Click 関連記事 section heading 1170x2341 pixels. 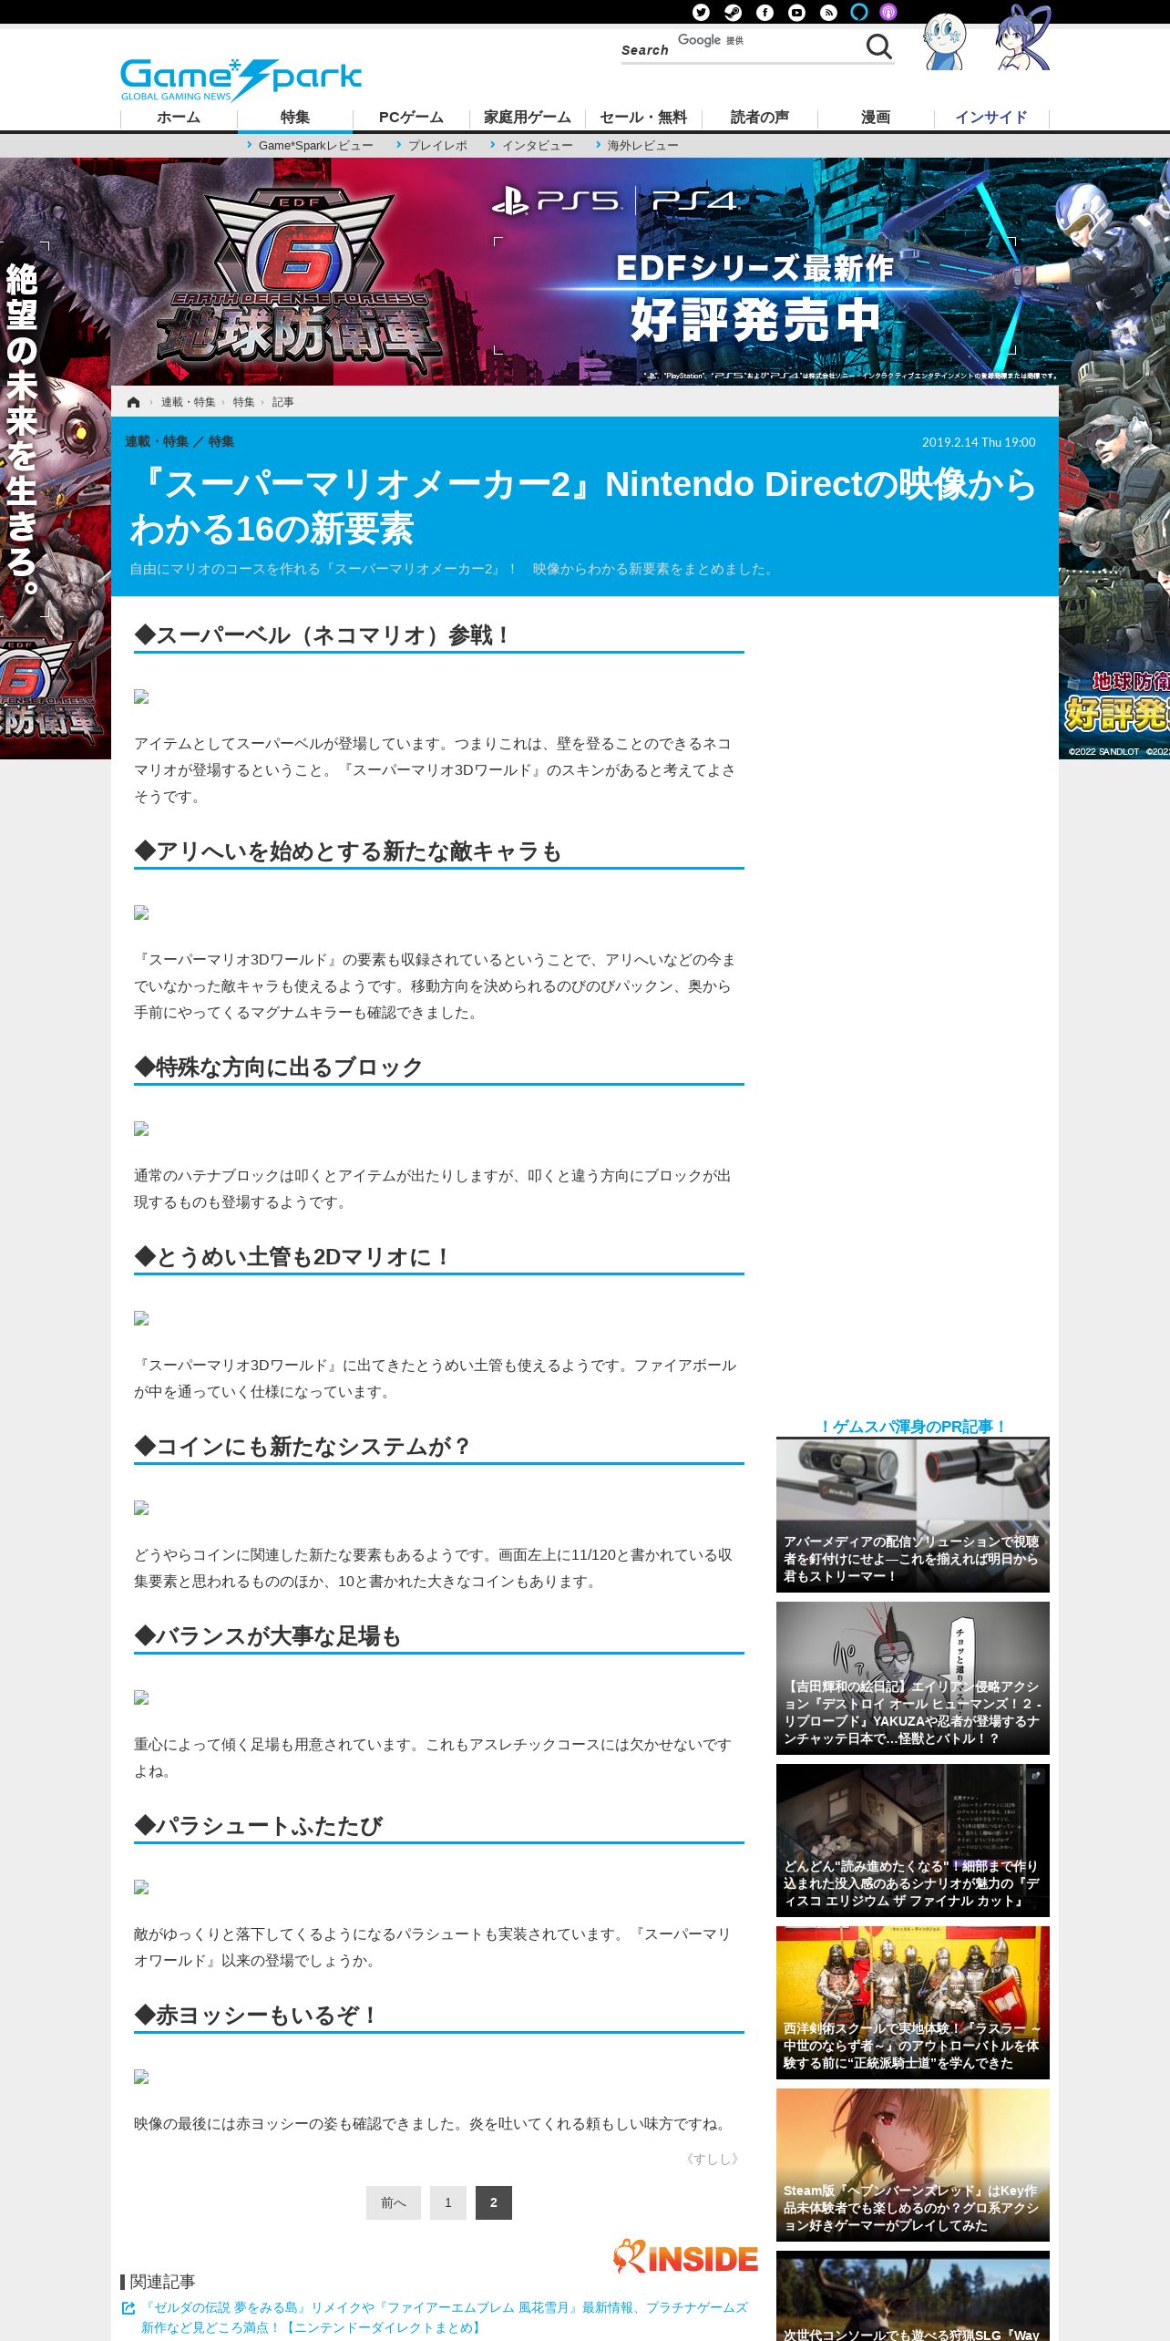pos(162,2281)
